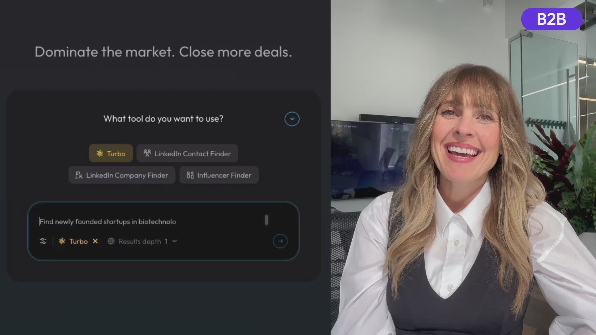Focus the search prompt text field
This screenshot has width=596, height=335.
[x=149, y=221]
